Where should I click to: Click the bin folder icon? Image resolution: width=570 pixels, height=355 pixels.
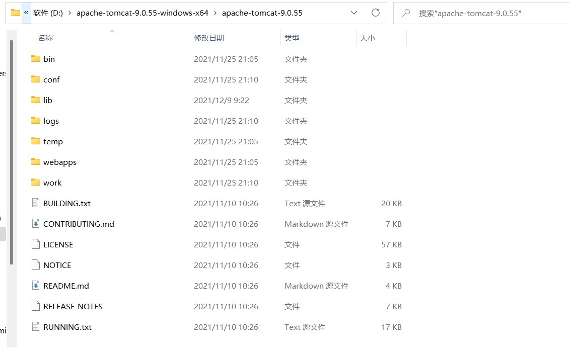pos(36,58)
